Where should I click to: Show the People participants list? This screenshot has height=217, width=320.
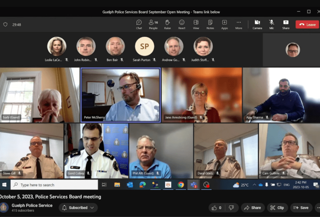tap(153, 24)
